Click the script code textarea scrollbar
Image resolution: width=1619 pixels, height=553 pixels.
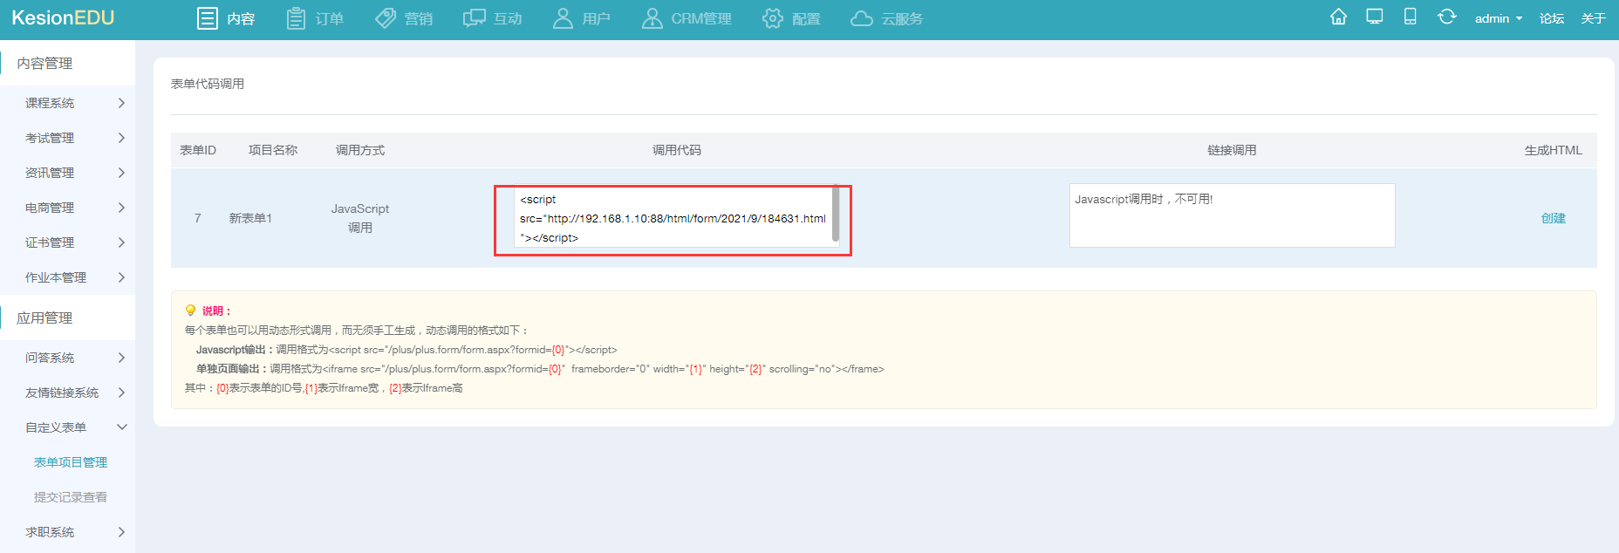[x=835, y=215]
